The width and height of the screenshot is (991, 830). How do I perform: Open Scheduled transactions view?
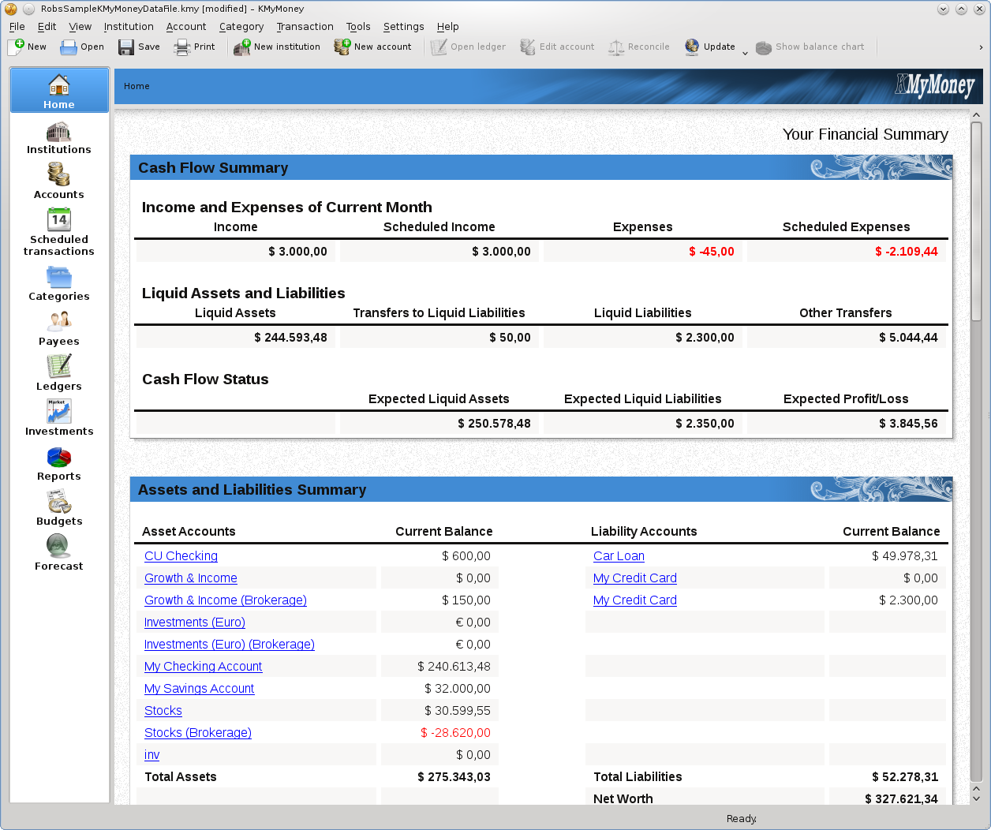(58, 233)
